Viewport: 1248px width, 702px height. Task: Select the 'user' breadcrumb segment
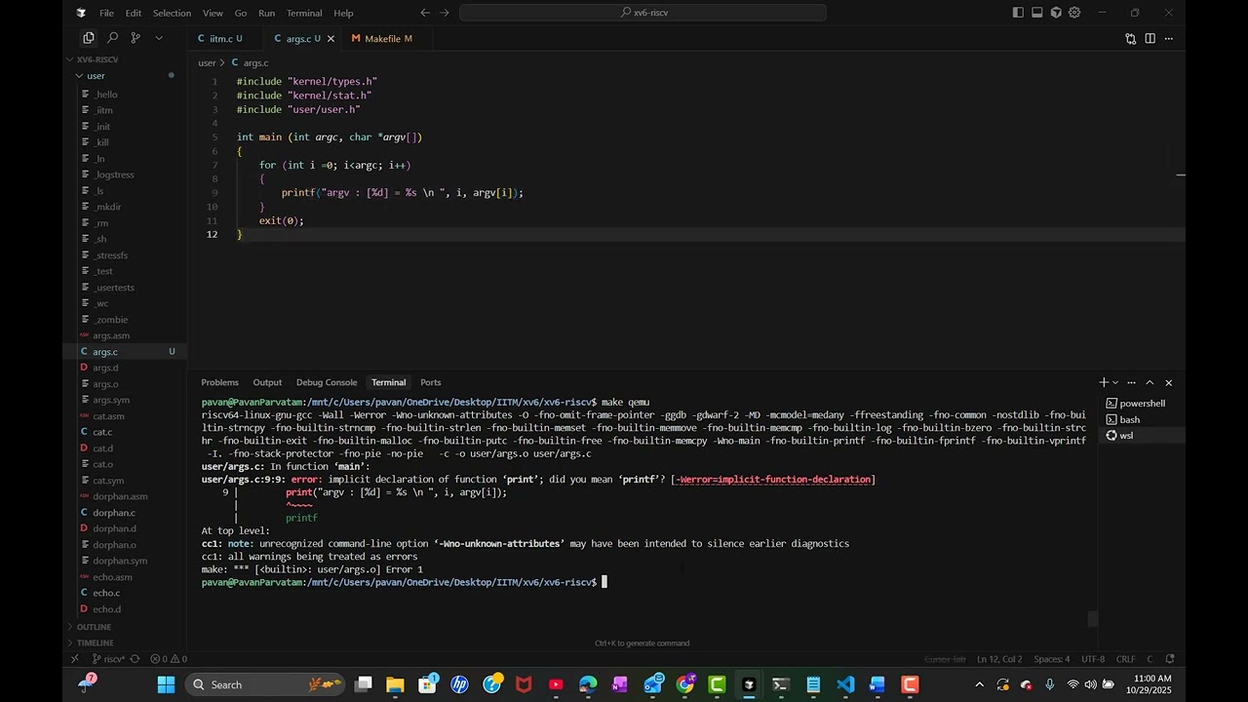[207, 62]
